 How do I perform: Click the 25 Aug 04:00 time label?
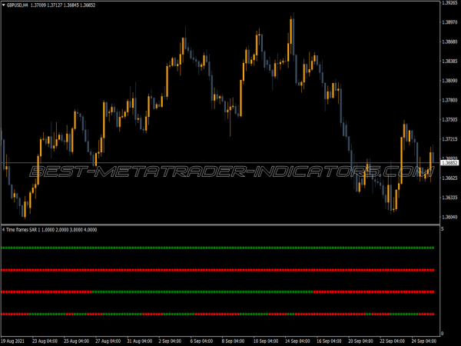[76, 341]
